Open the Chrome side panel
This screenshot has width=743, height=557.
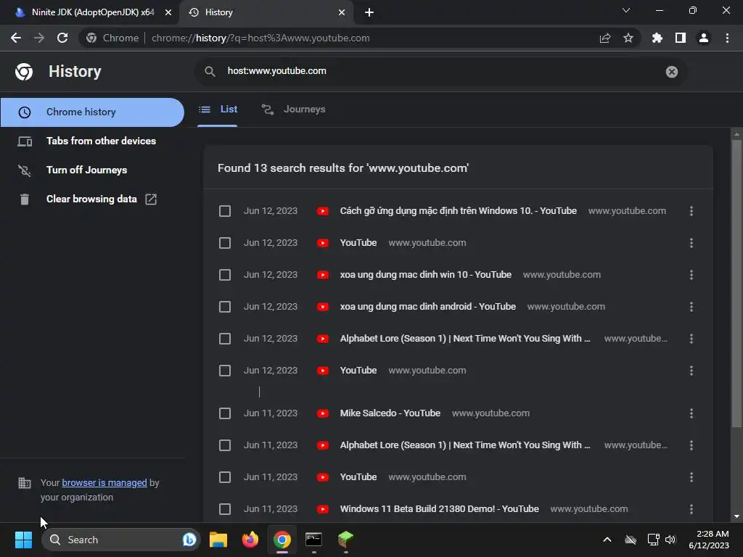point(681,38)
